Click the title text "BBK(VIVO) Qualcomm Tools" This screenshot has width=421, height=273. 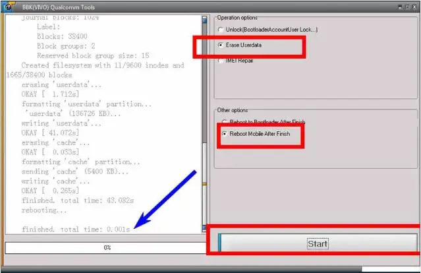[x=58, y=7]
